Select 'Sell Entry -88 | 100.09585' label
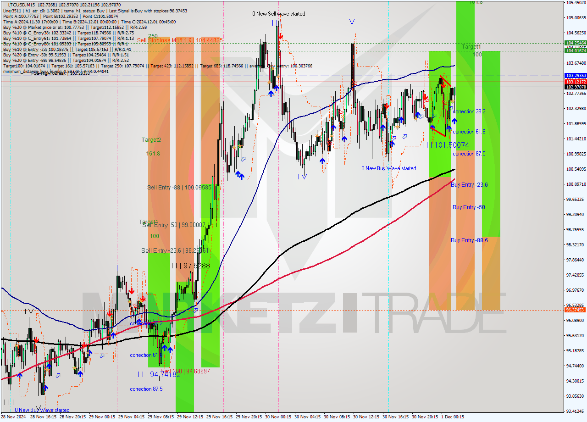This screenshot has width=587, height=422. [179, 188]
